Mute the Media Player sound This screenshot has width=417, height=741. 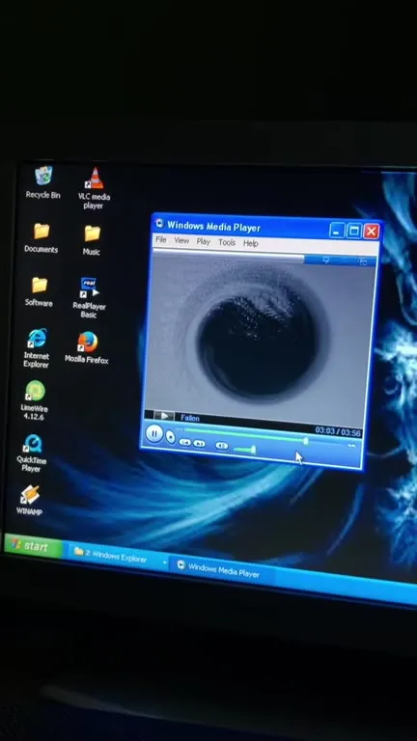tap(221, 445)
